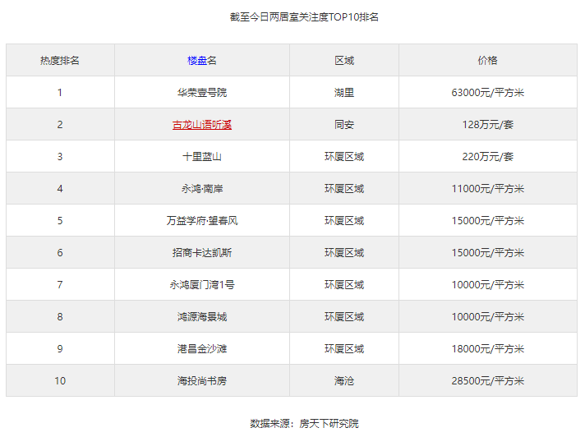Click the 海沧 region cell
This screenshot has height=437, width=585.
(344, 381)
